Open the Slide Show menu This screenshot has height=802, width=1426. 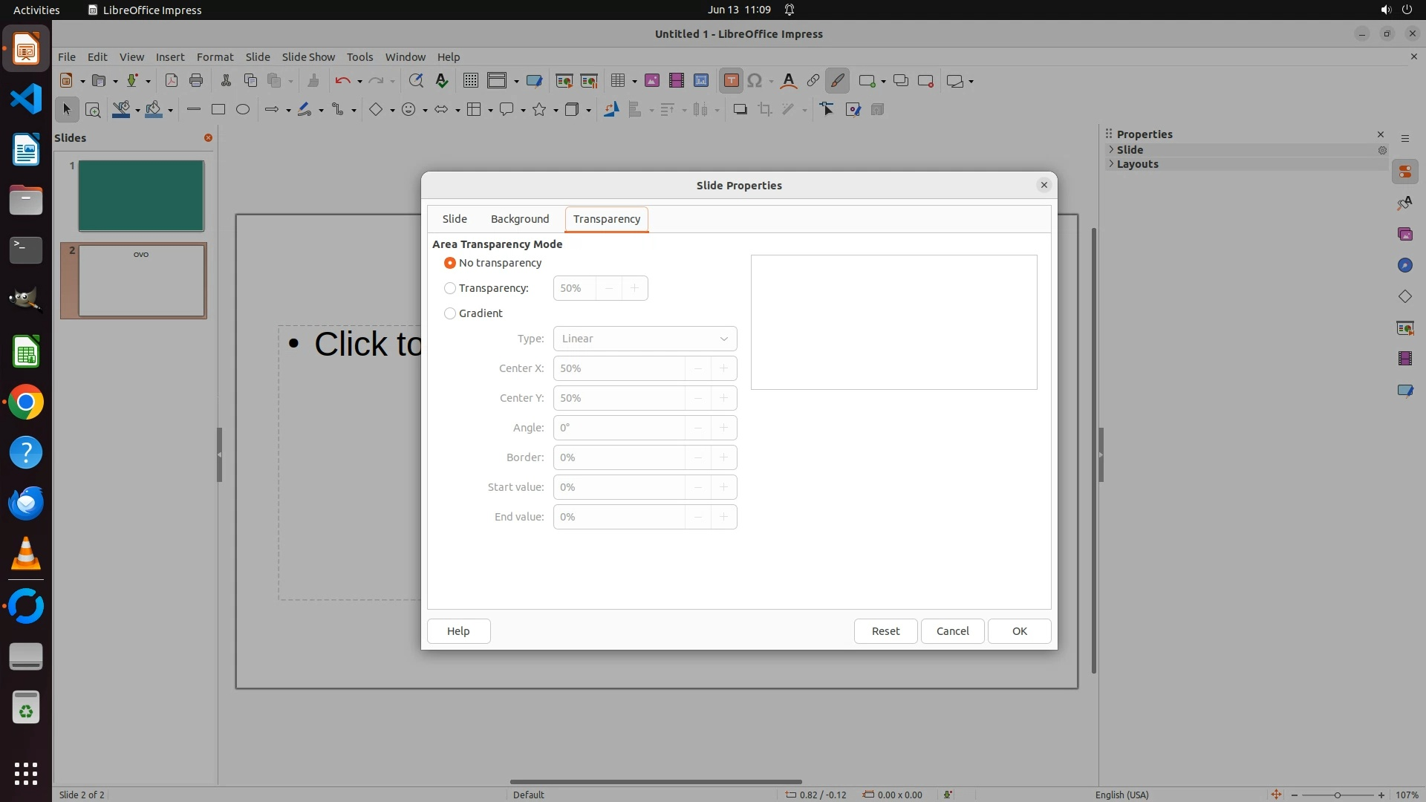308,56
